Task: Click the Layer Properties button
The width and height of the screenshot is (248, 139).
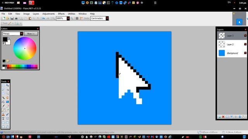Action: [244, 117]
